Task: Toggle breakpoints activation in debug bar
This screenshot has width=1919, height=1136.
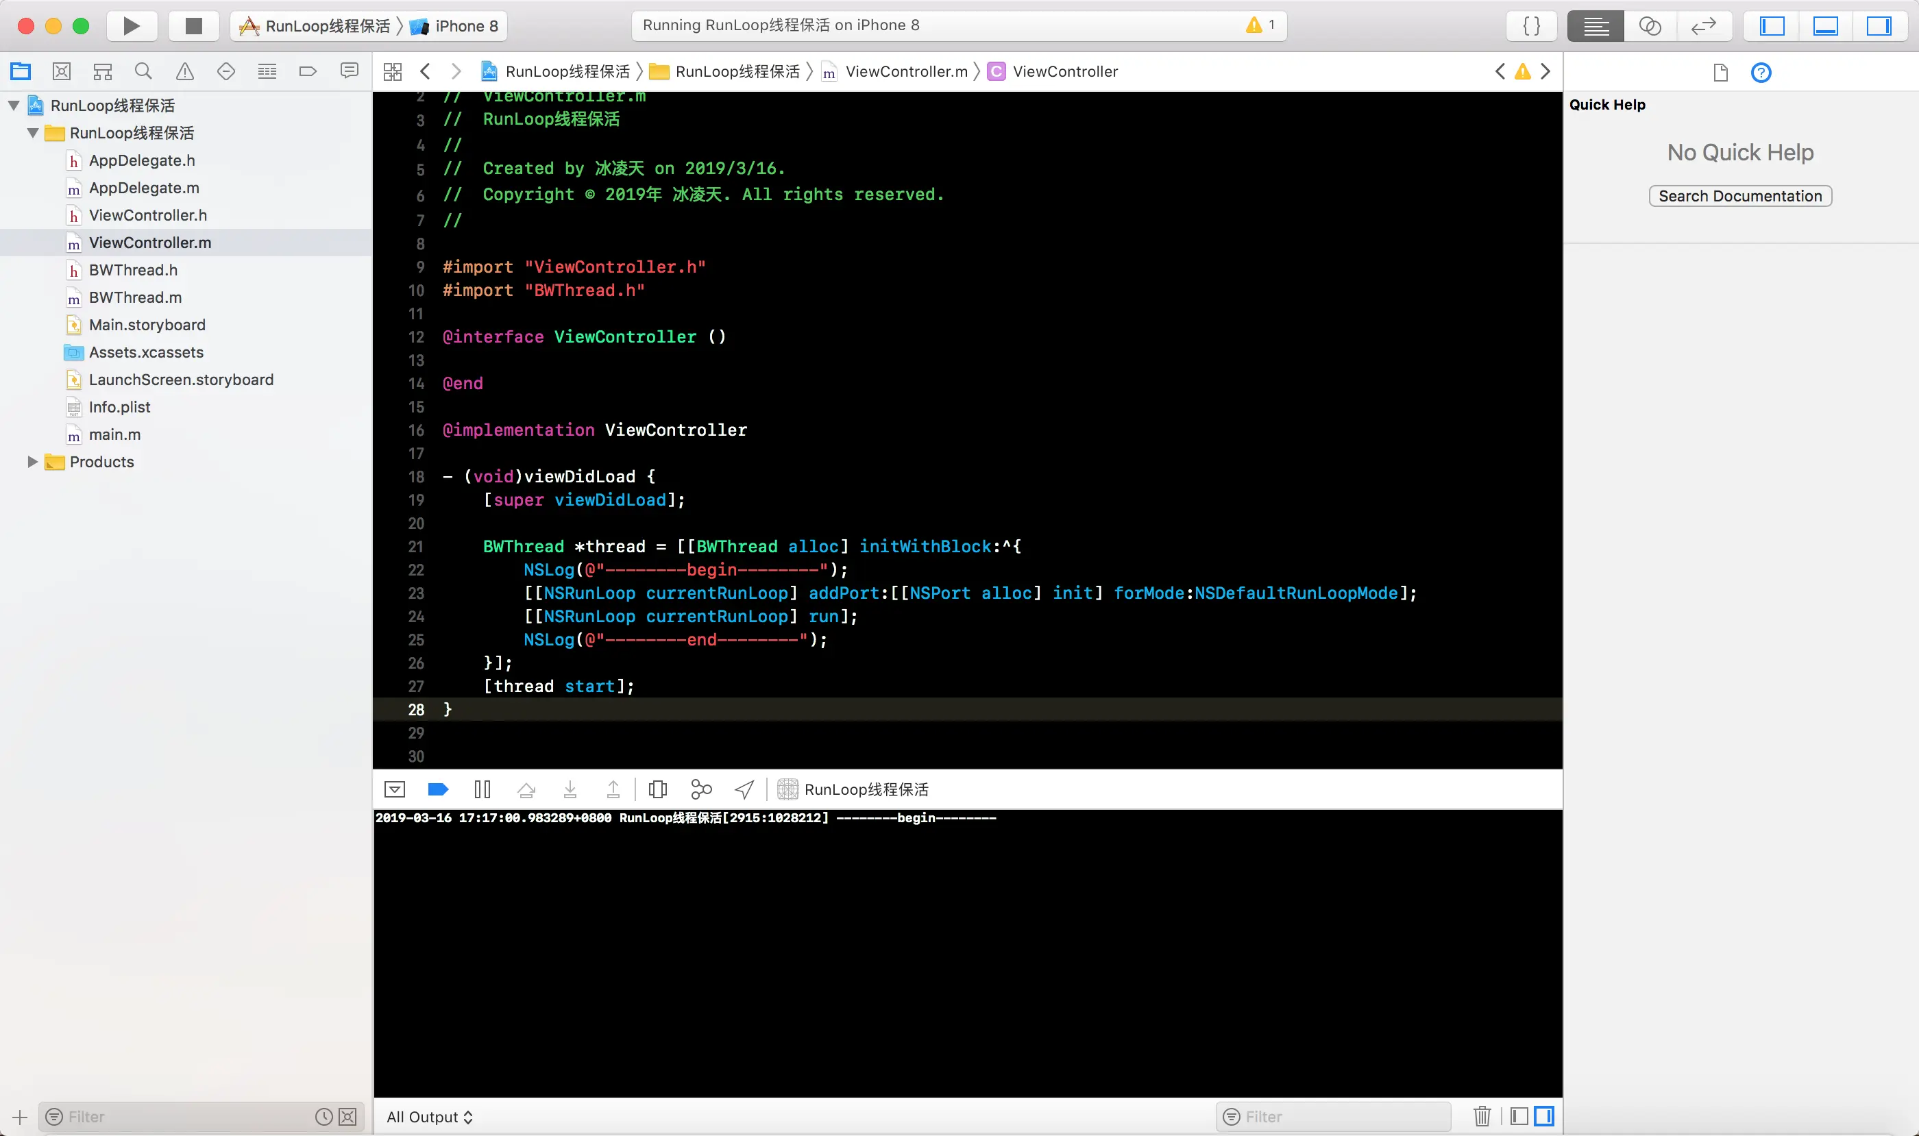Action: click(438, 789)
